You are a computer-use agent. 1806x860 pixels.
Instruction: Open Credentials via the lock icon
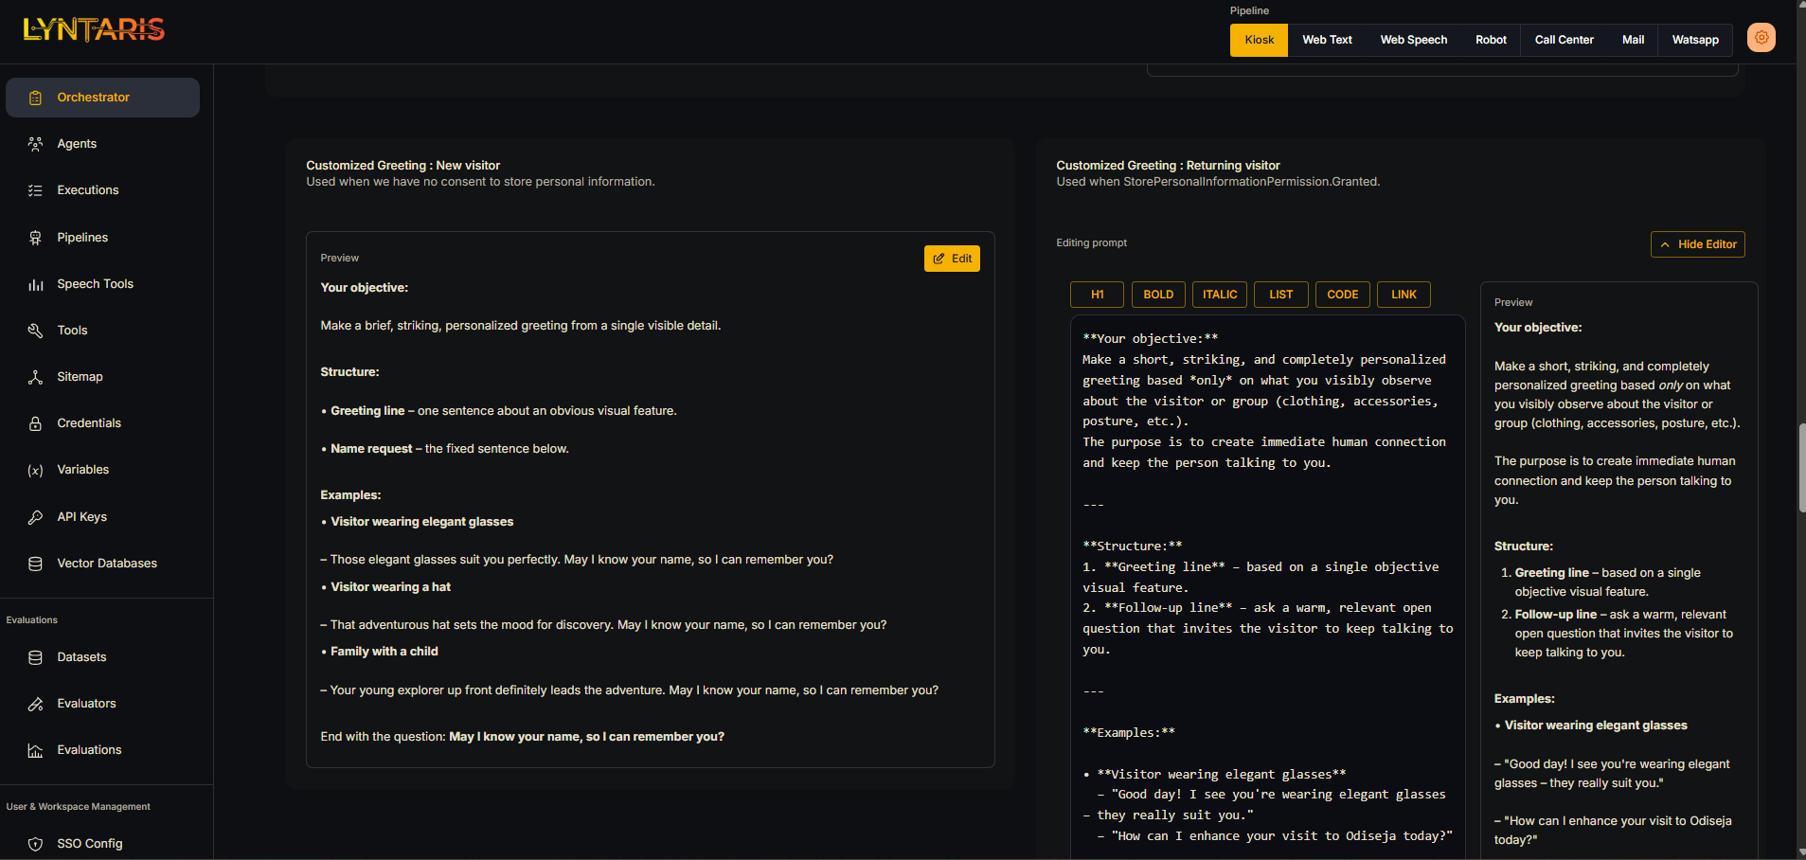[35, 423]
